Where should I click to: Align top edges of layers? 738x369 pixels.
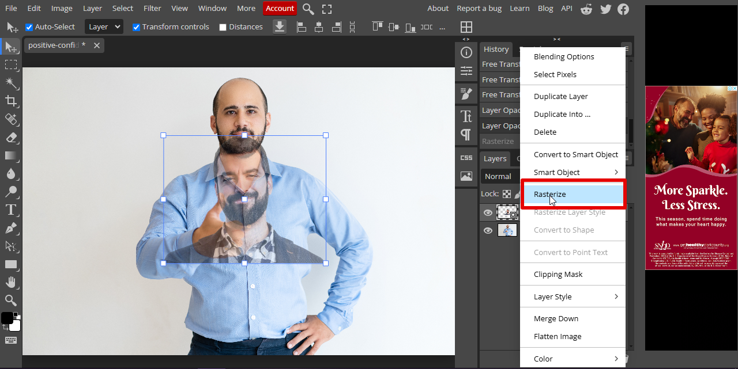point(378,26)
